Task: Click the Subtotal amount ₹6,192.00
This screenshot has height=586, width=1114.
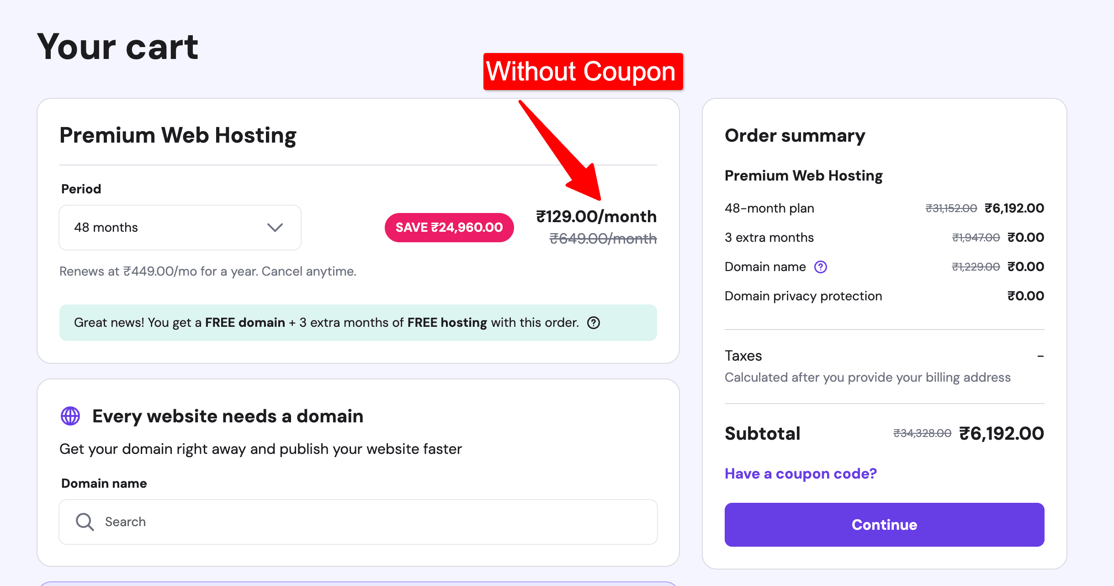Action: tap(1001, 433)
